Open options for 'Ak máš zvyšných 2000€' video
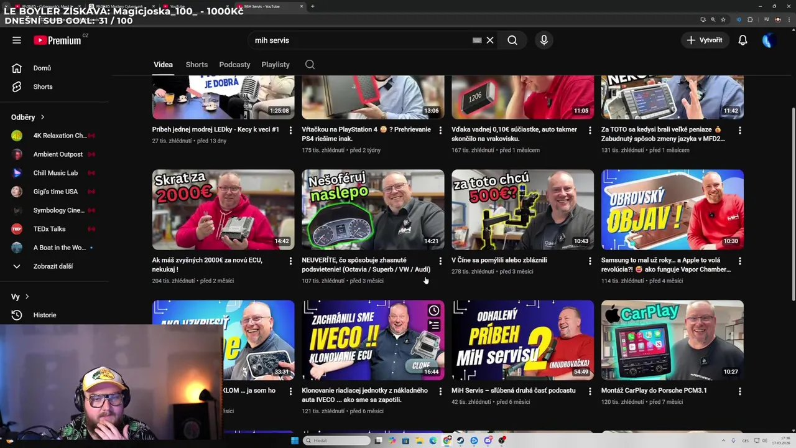Viewport: 796px width, 448px height. click(290, 261)
